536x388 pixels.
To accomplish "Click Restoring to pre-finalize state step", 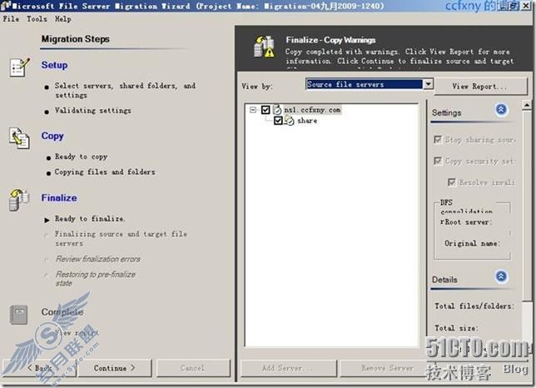I will pos(96,279).
